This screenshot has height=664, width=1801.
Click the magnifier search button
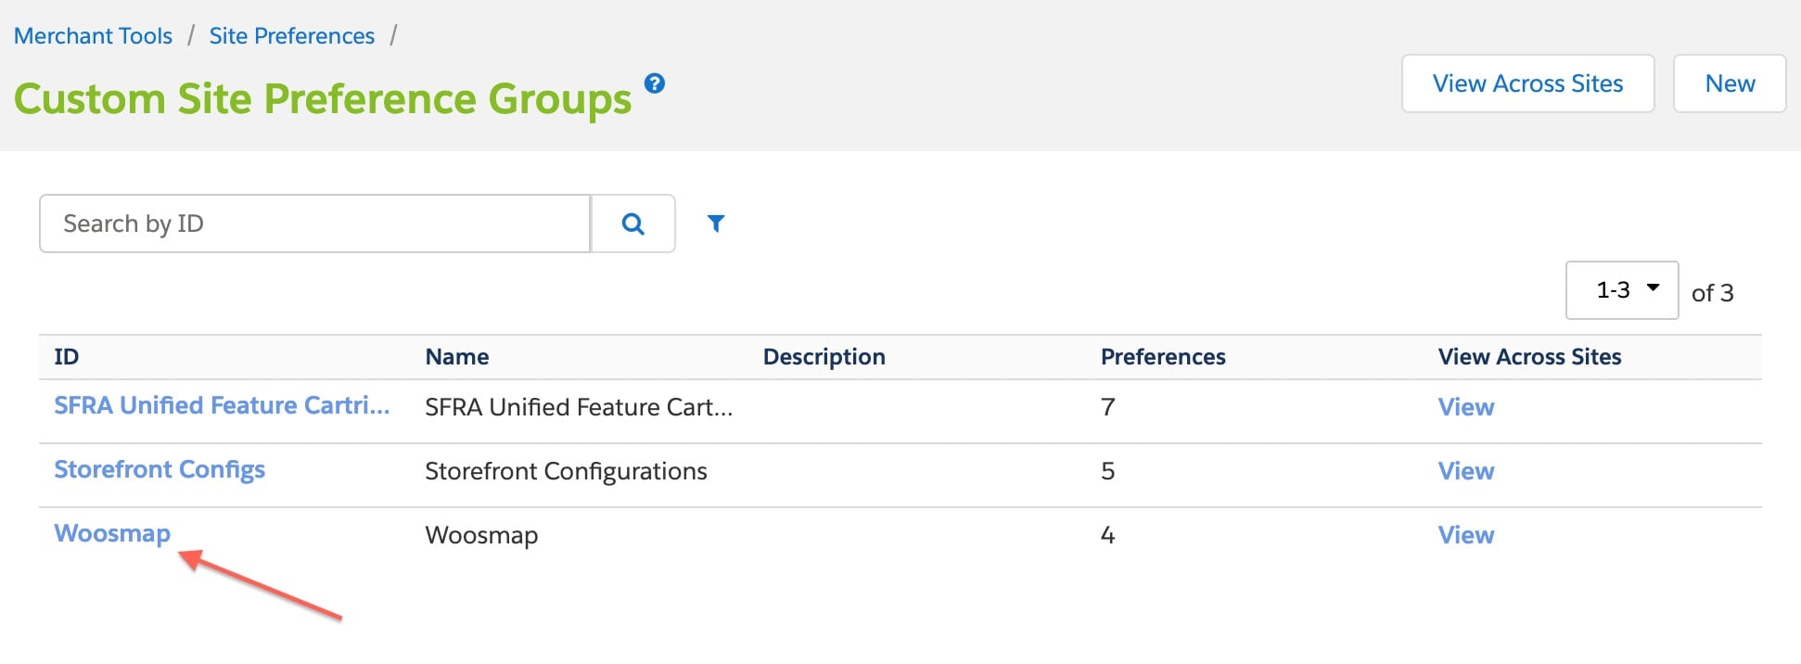(633, 223)
